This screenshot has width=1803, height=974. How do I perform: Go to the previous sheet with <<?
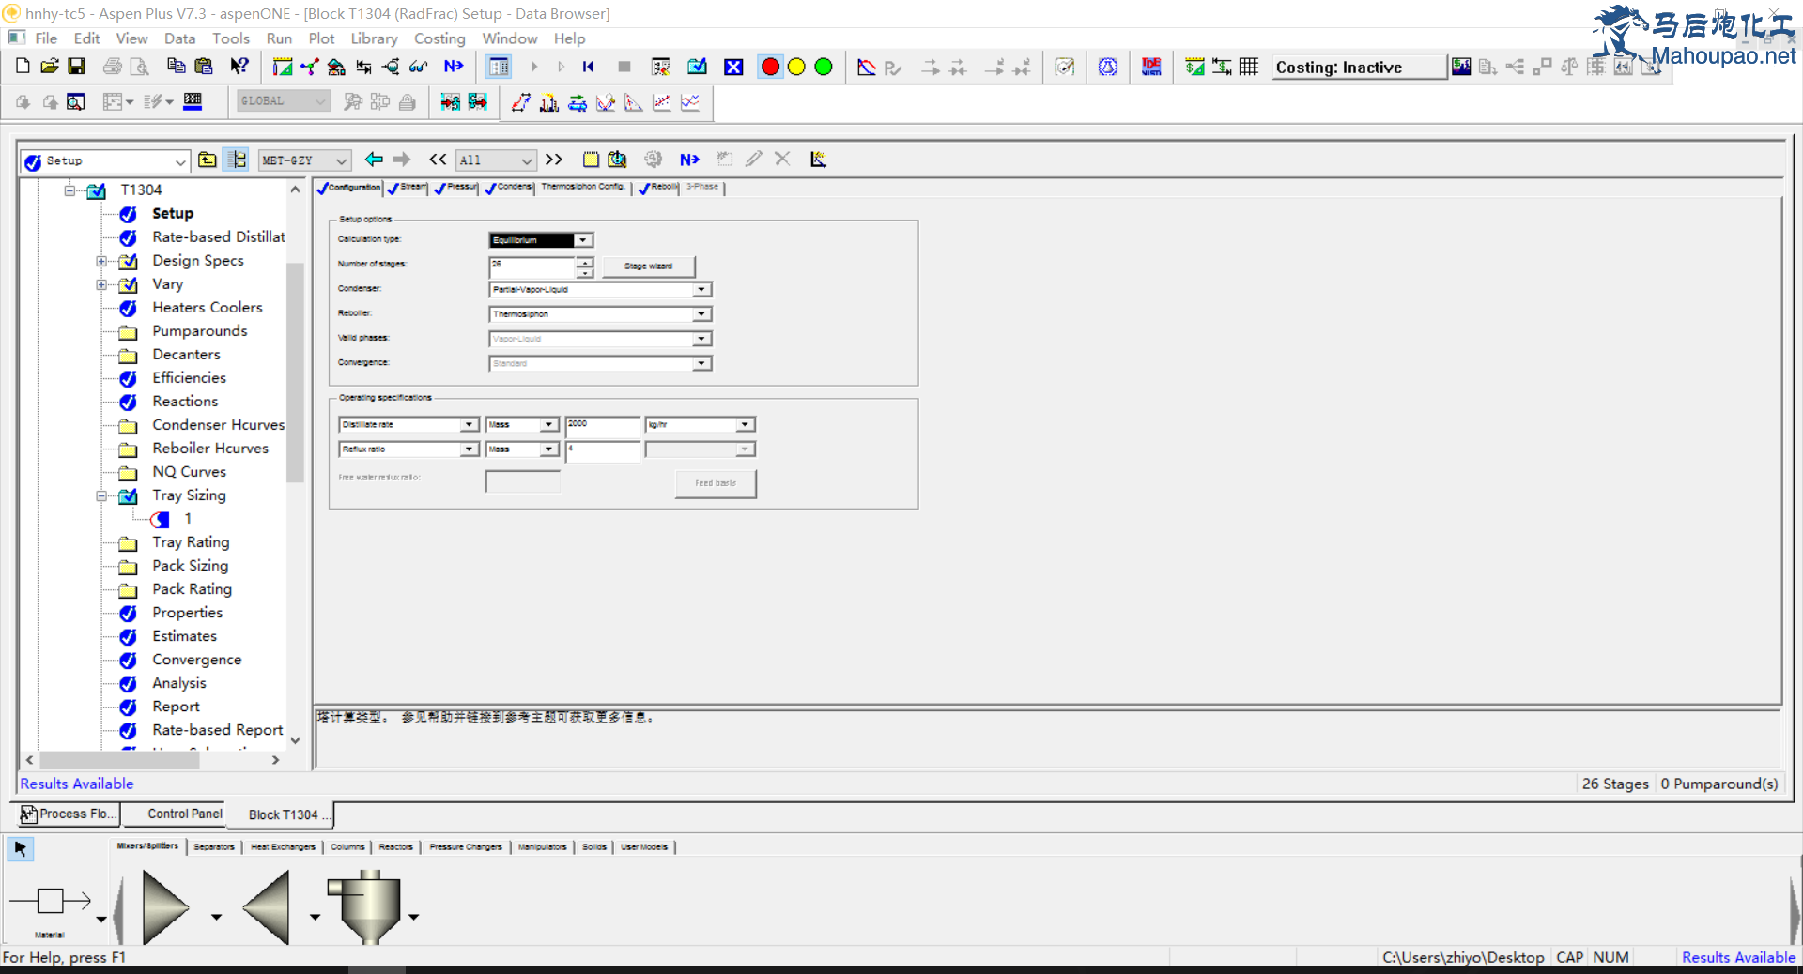tap(438, 160)
